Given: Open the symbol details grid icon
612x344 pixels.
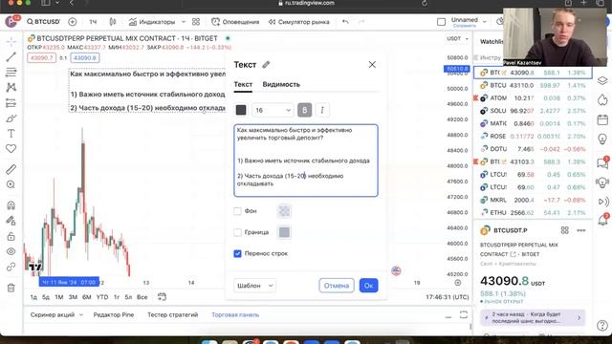Looking at the screenshot, I should tap(564, 230).
